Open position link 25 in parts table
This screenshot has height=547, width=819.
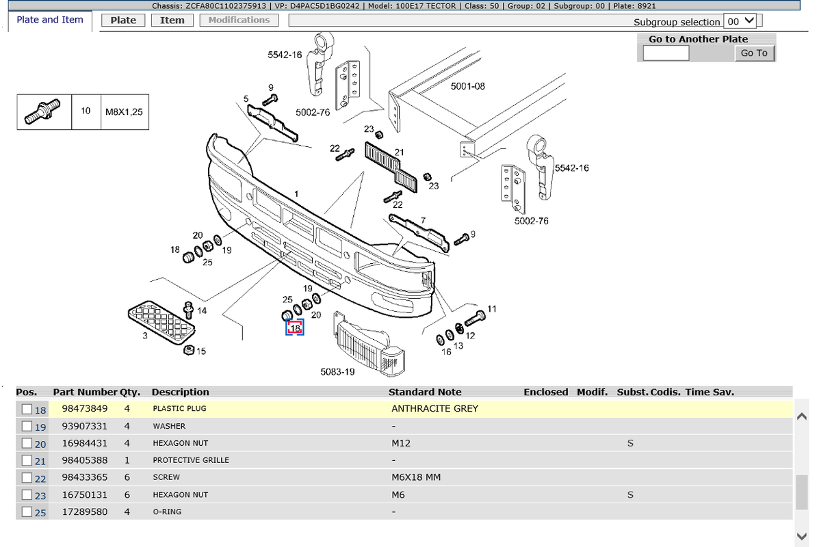click(x=40, y=513)
